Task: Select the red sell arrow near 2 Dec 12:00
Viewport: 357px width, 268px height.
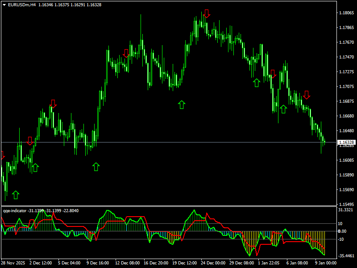Action: 30,141
